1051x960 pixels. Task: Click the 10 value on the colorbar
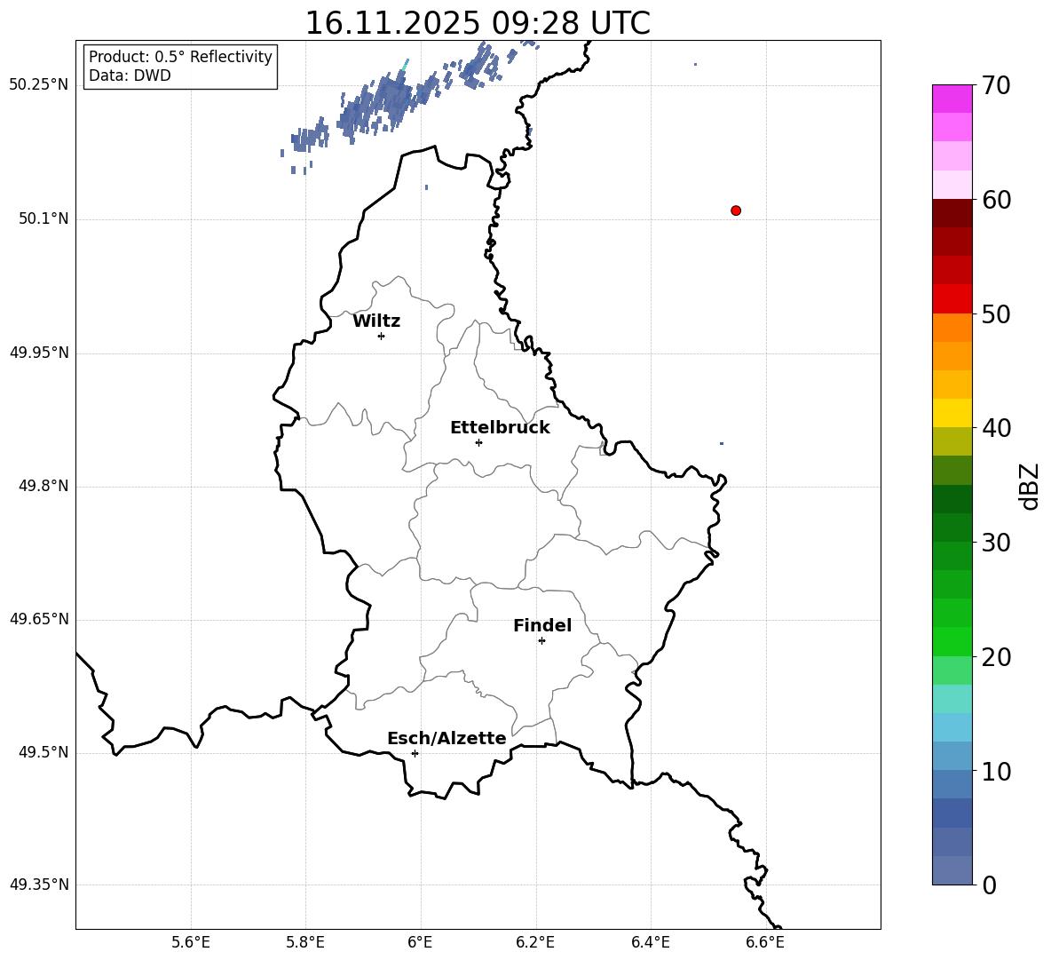pyautogui.click(x=996, y=772)
